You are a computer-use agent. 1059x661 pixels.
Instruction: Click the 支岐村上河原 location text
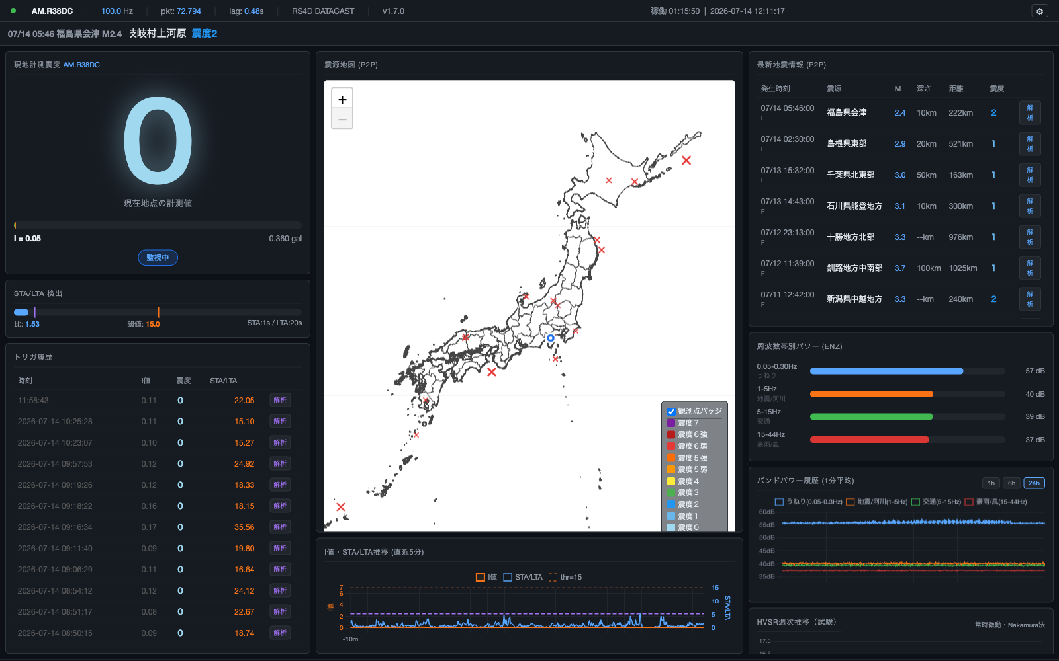[x=158, y=34]
